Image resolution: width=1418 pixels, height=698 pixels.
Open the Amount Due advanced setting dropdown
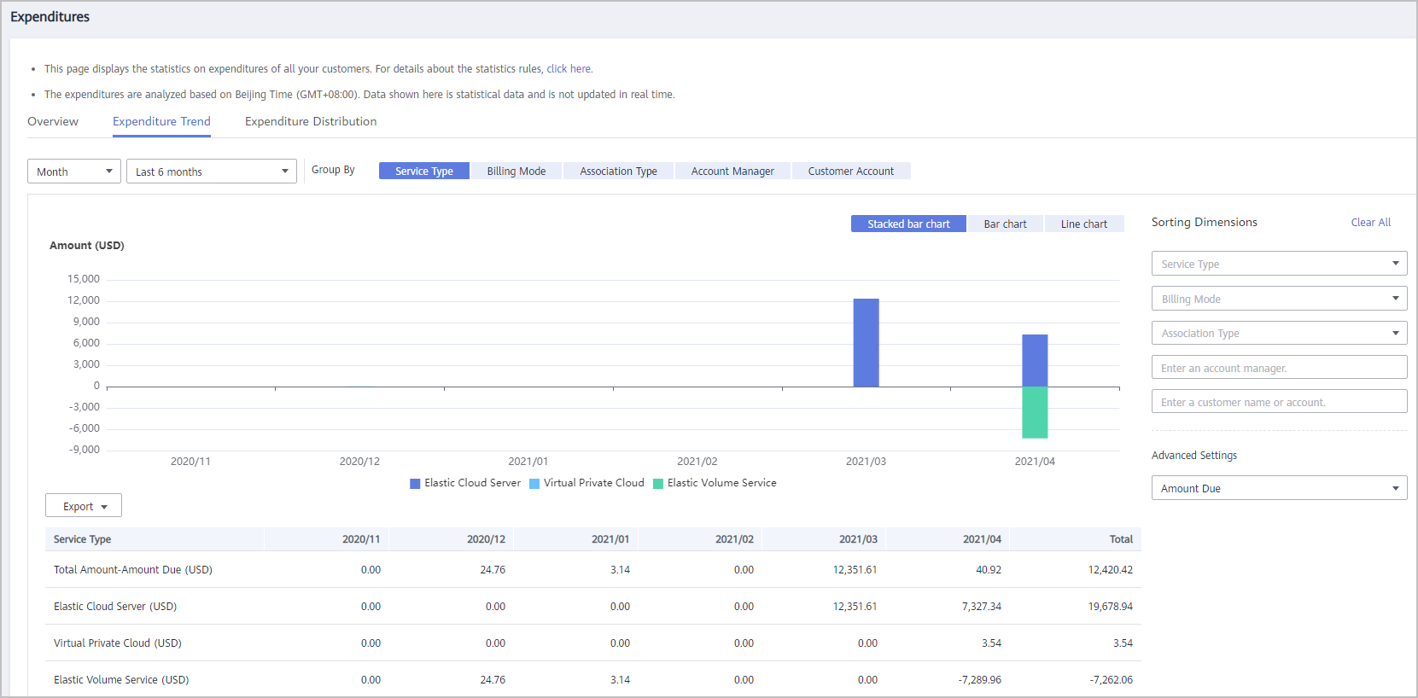(1279, 488)
